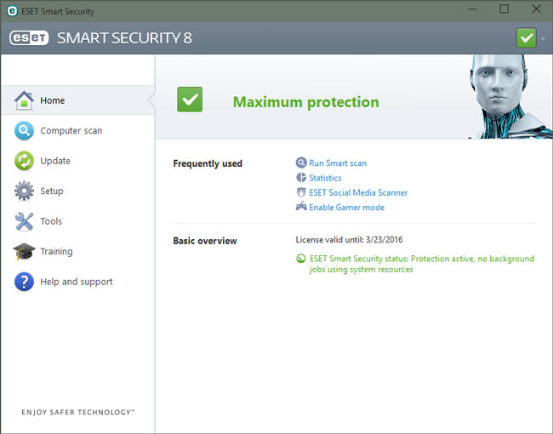The width and height of the screenshot is (553, 434).
Task: Open the Training graduation cap icon
Action: (x=24, y=251)
